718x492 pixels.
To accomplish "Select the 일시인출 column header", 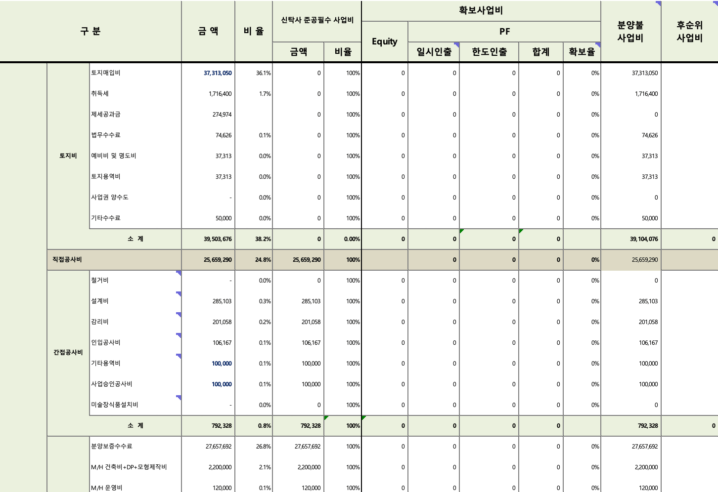I will (434, 52).
